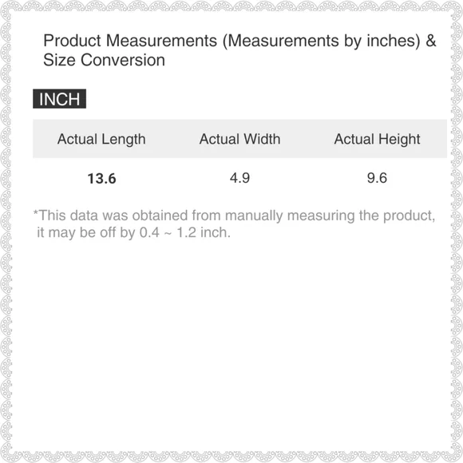
Task: Click the ornamental top-right border corner
Action: click(457, 6)
